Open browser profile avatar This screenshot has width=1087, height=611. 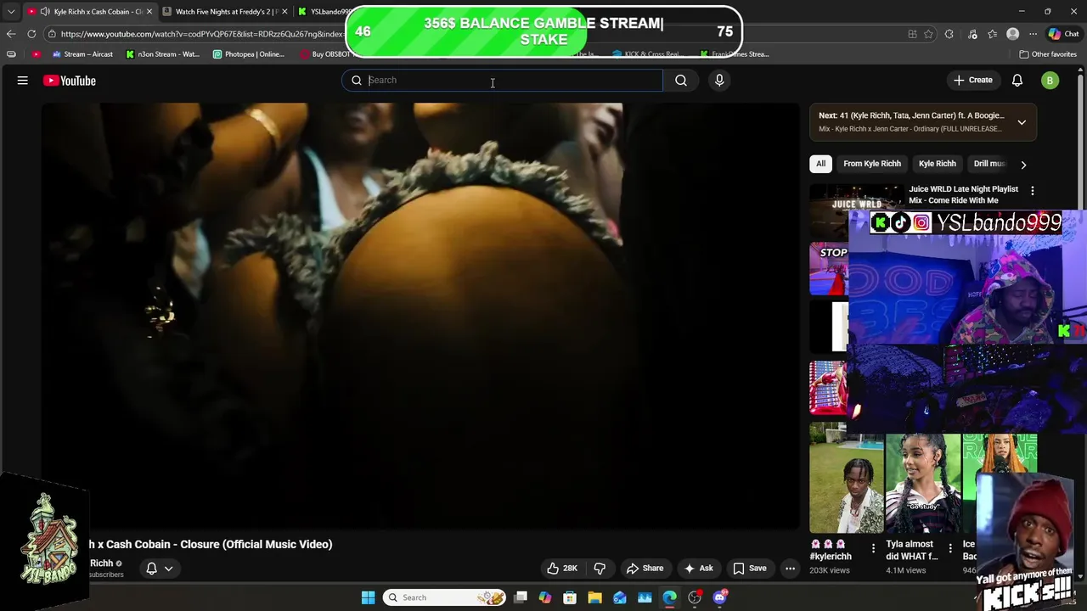point(1012,34)
